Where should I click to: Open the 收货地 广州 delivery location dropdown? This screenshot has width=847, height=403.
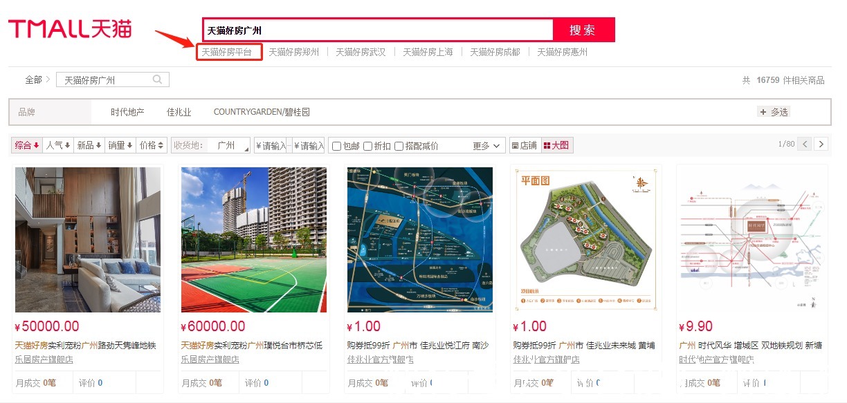(228, 145)
